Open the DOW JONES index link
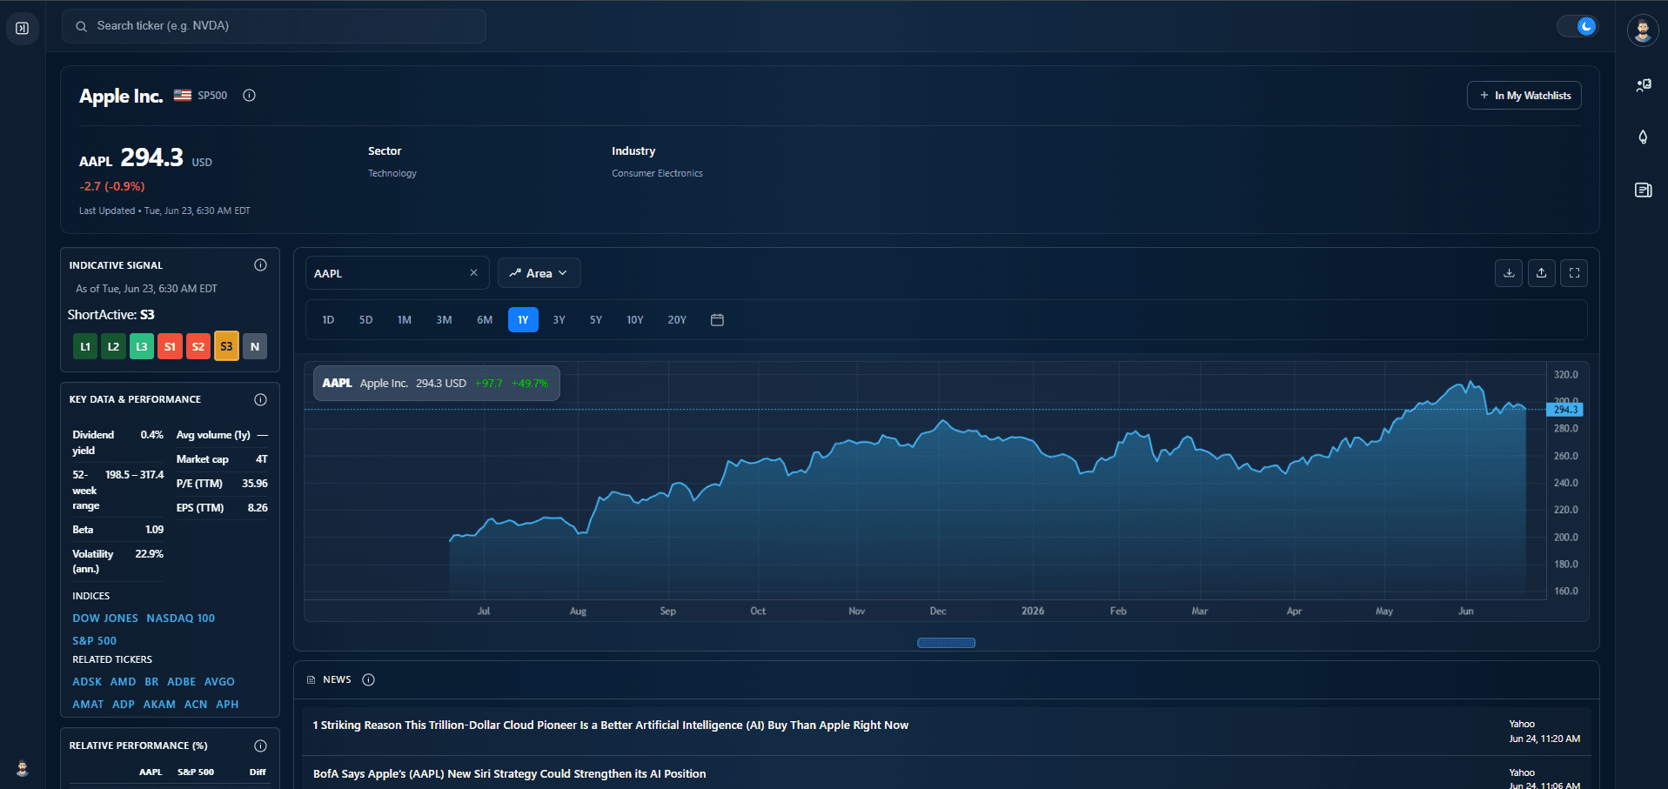 tap(105, 618)
